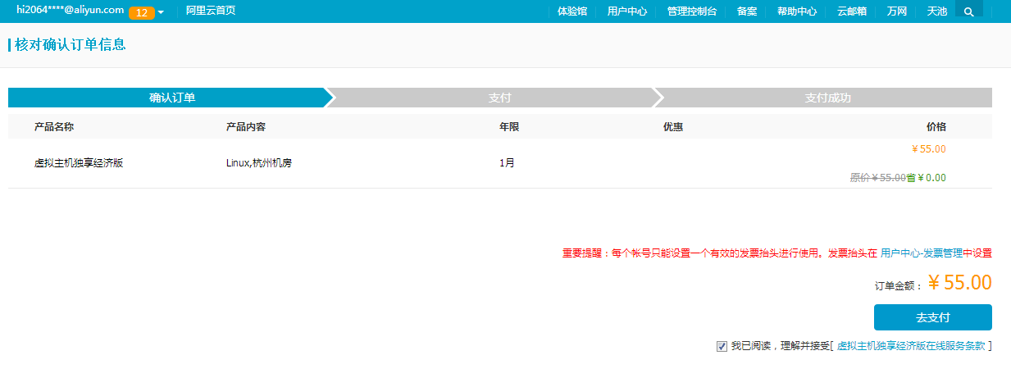Select the 确认订单 progress step
Screen dimensions: 1011x378
pyautogui.click(x=172, y=98)
